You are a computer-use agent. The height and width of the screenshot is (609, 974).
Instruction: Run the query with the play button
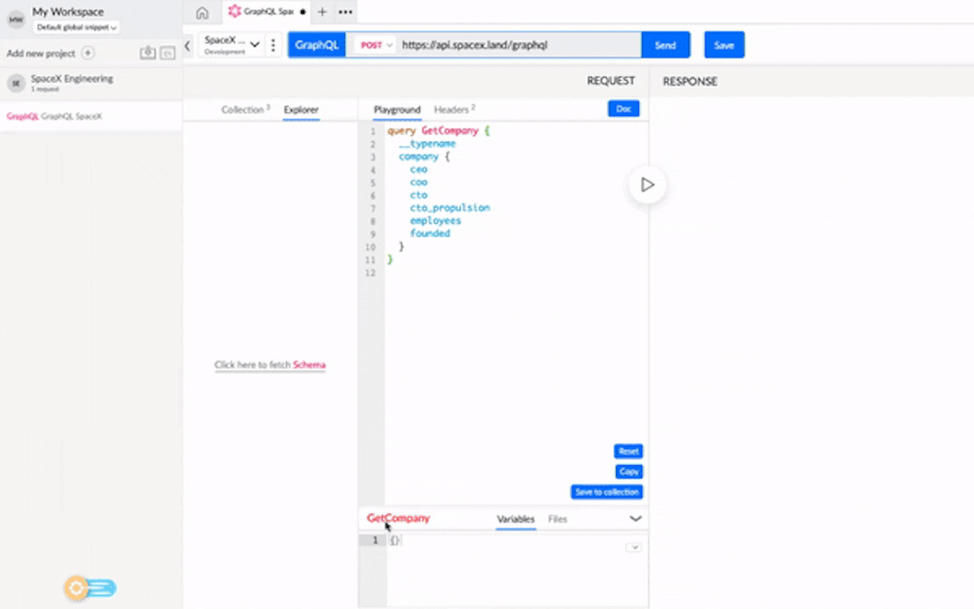[647, 185]
